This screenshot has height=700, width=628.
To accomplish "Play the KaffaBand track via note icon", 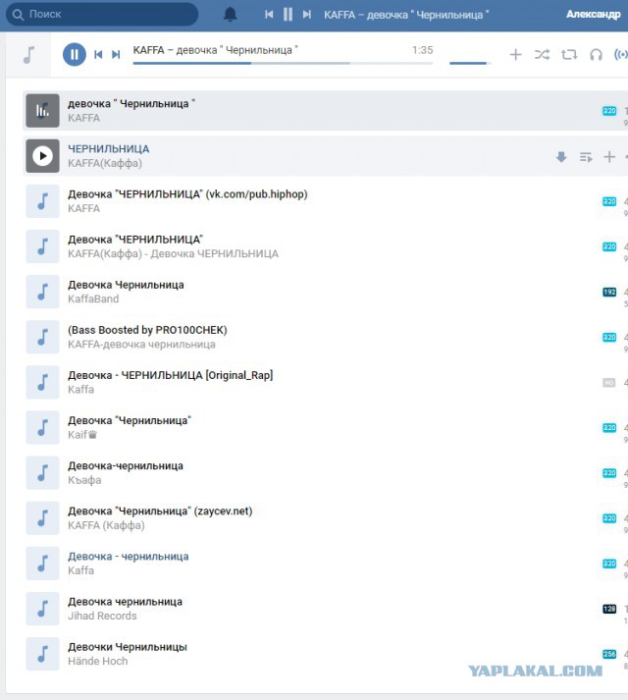I will 42,292.
